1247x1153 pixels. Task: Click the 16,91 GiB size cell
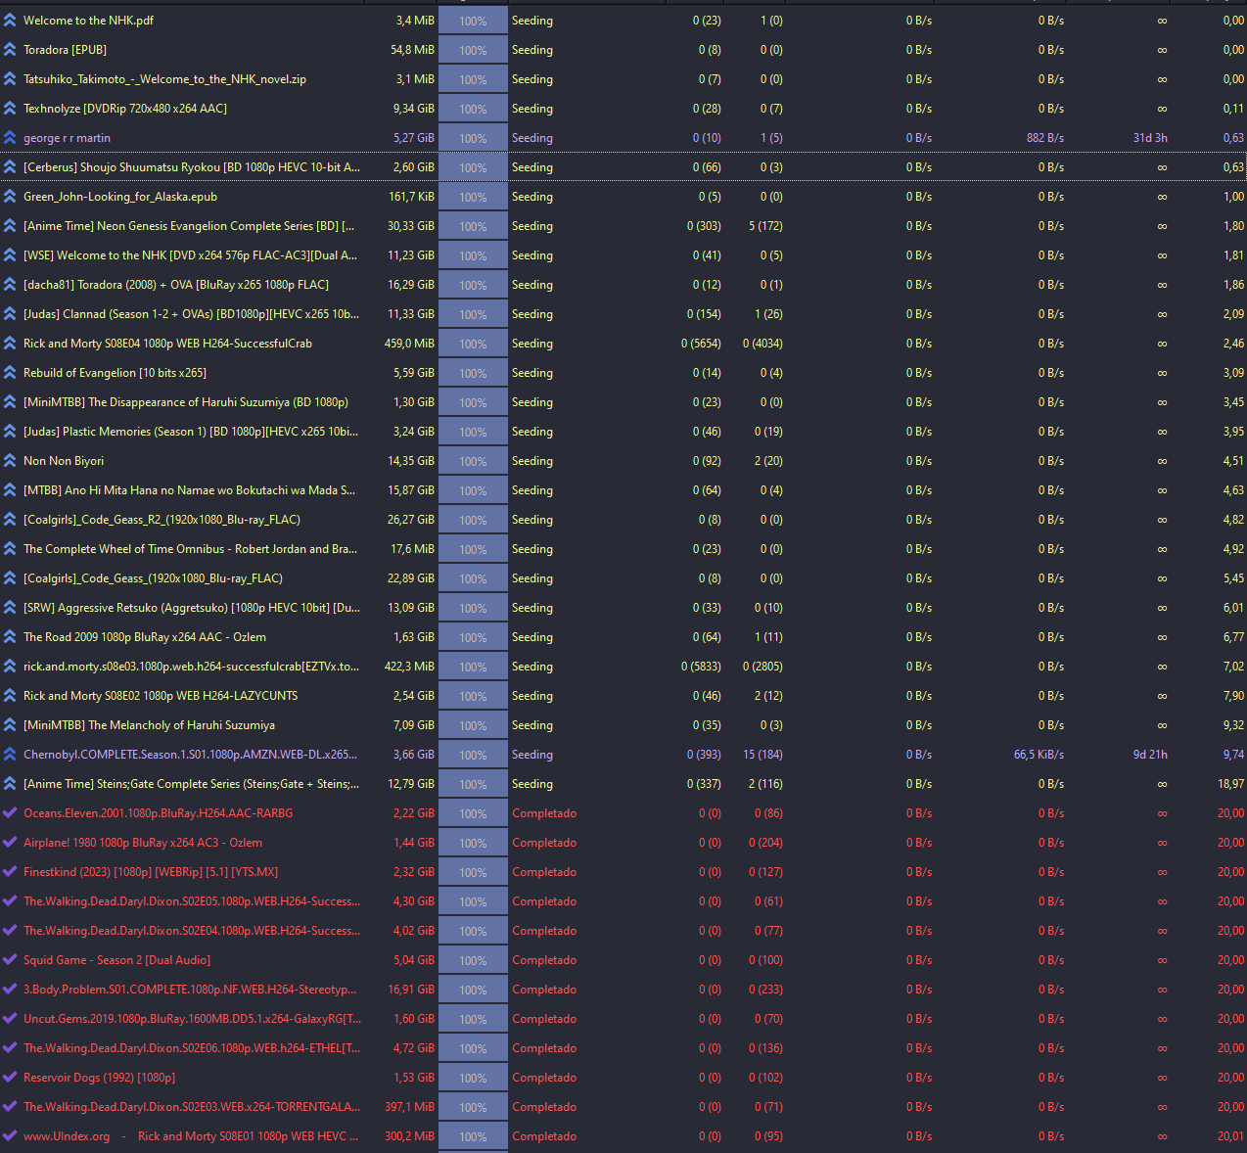pos(411,990)
